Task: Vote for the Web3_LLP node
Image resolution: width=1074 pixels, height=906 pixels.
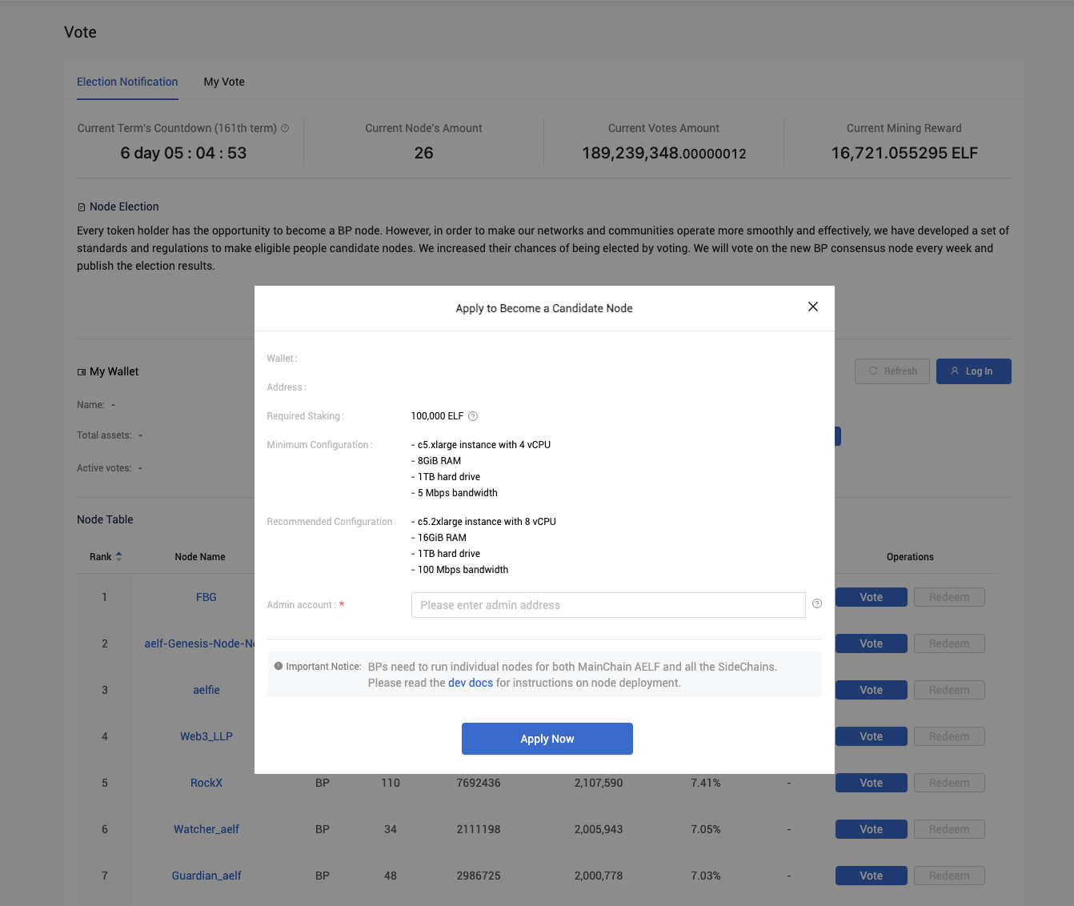Action: point(872,736)
